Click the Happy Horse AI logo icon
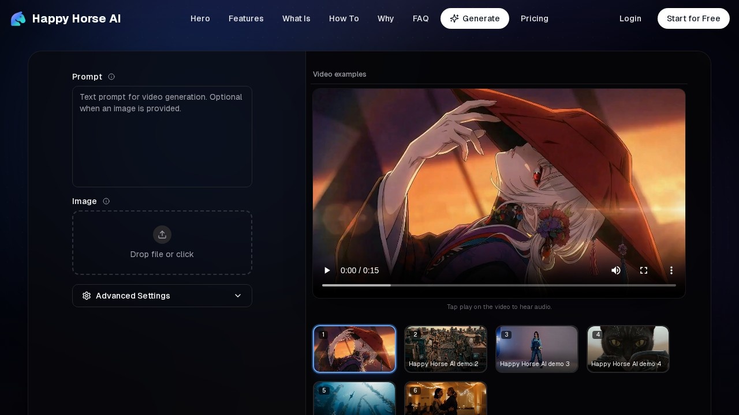 (18, 18)
